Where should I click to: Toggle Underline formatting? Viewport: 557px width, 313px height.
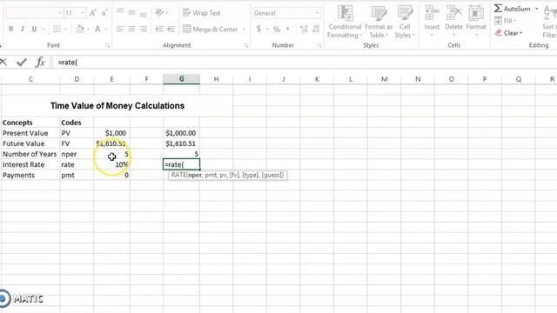coord(34,29)
